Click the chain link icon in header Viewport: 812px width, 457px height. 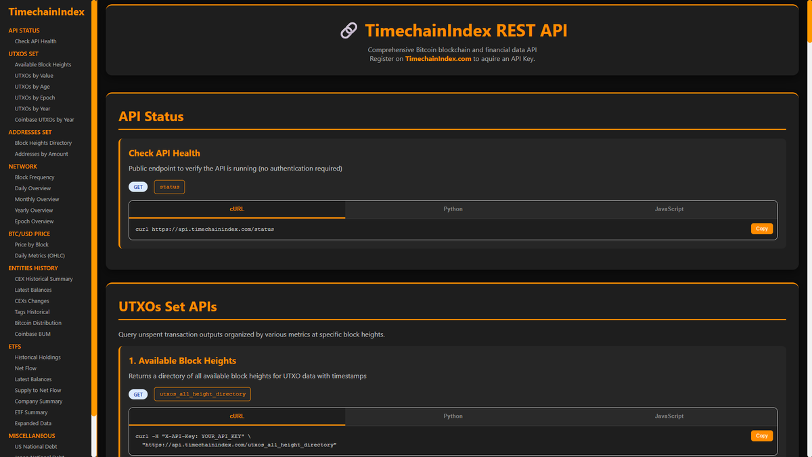tap(348, 30)
